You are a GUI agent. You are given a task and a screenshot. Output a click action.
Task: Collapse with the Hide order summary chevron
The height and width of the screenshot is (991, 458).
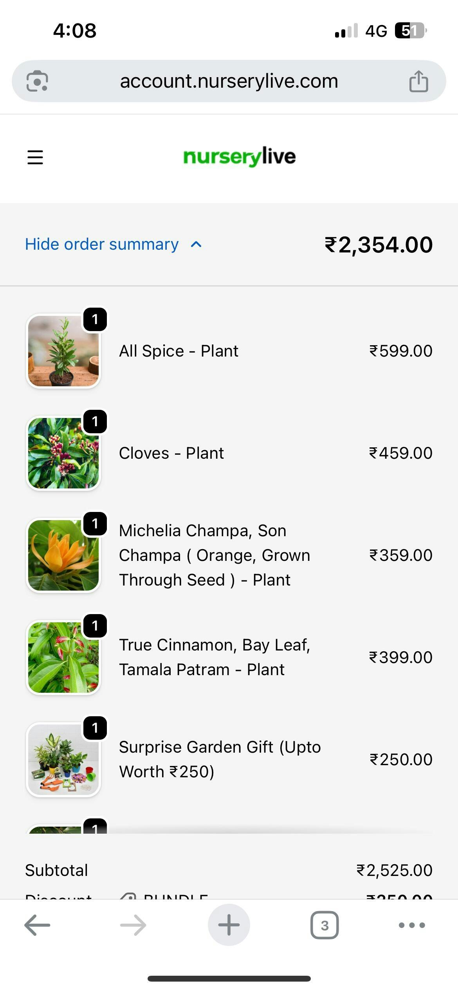[x=196, y=245]
